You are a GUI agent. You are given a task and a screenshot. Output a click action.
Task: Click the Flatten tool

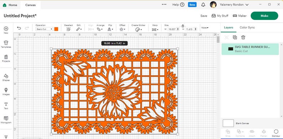coord(264,133)
